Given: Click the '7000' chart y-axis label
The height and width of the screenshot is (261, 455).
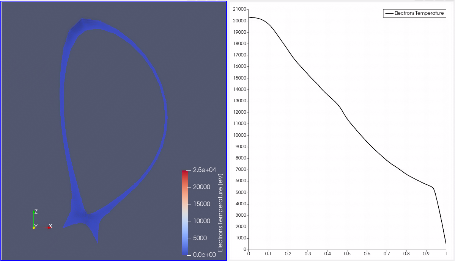Looking at the screenshot, I should [x=241, y=169].
